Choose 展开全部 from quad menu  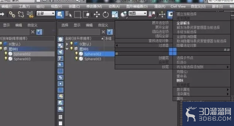[162, 27]
